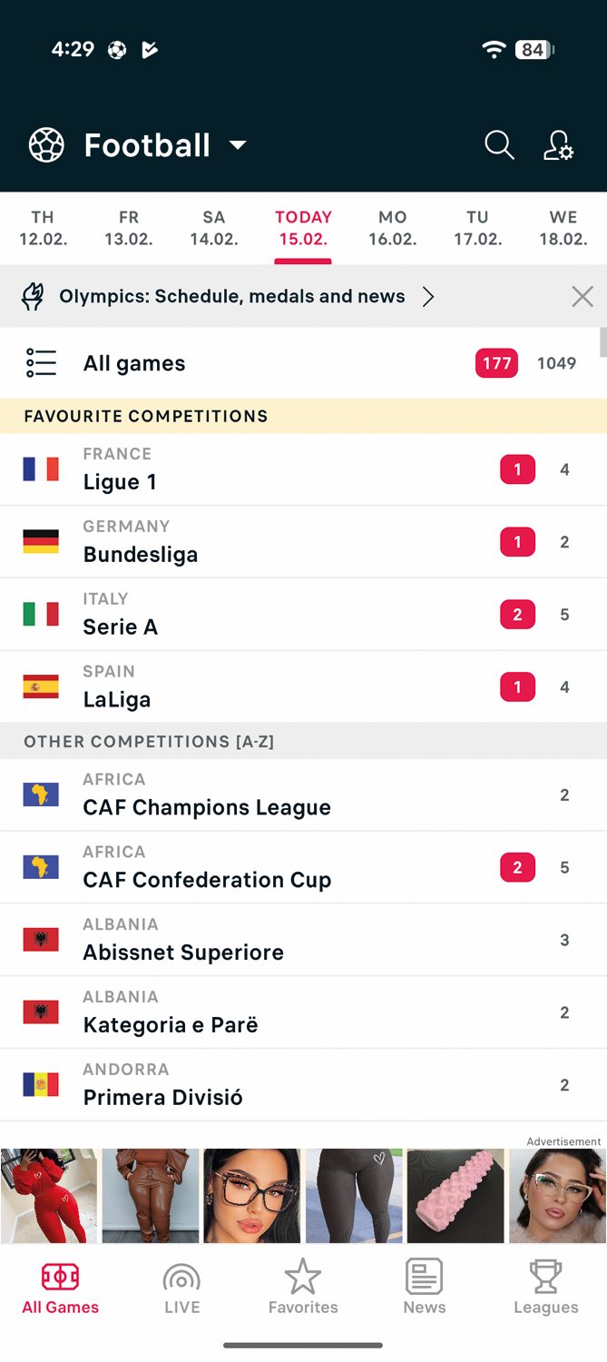Select the MO 16.02. date tab
Screen dimensions: 607x1362
(x=392, y=228)
